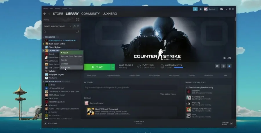Switch to the Community tab
261x133 pixels.
[x=90, y=14]
